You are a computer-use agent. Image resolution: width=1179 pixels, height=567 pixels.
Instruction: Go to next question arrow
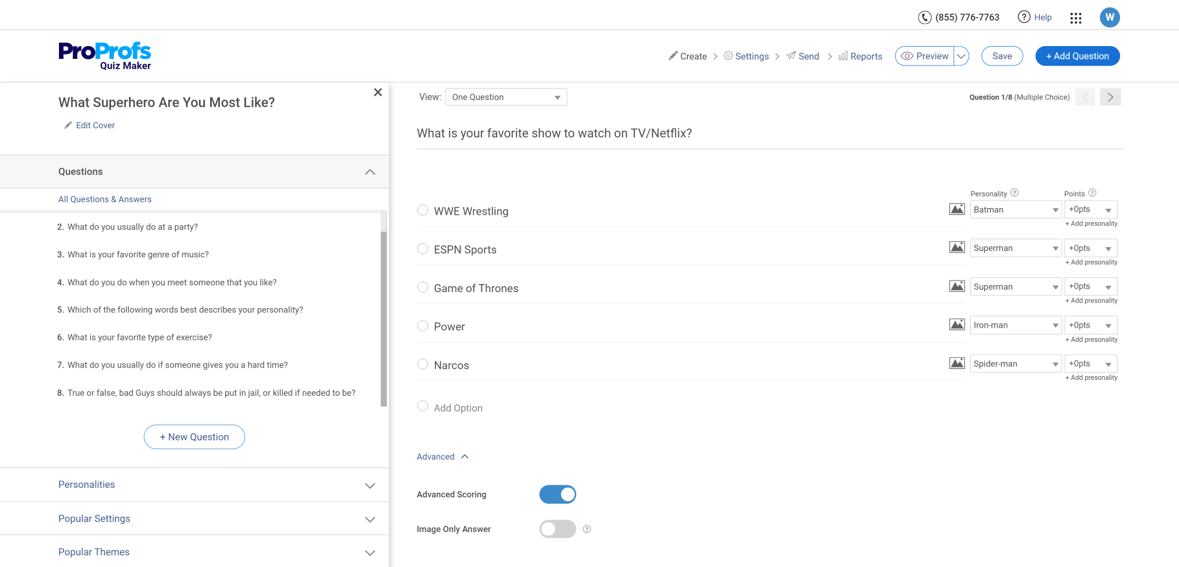(1110, 97)
